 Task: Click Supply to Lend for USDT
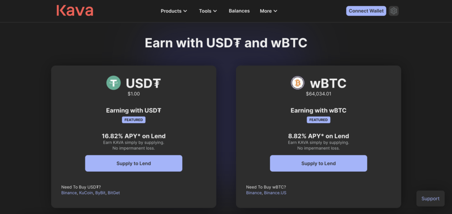134,163
